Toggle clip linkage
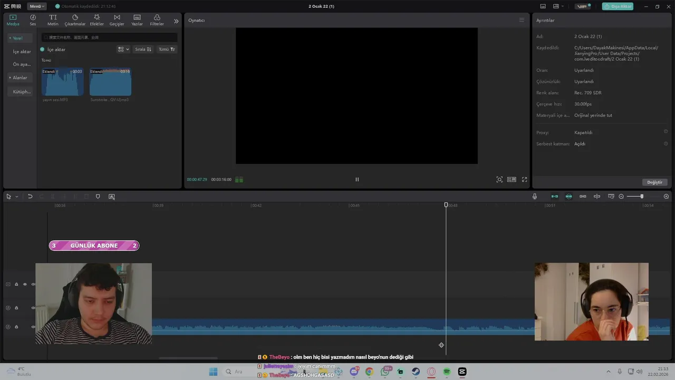 [x=583, y=196]
